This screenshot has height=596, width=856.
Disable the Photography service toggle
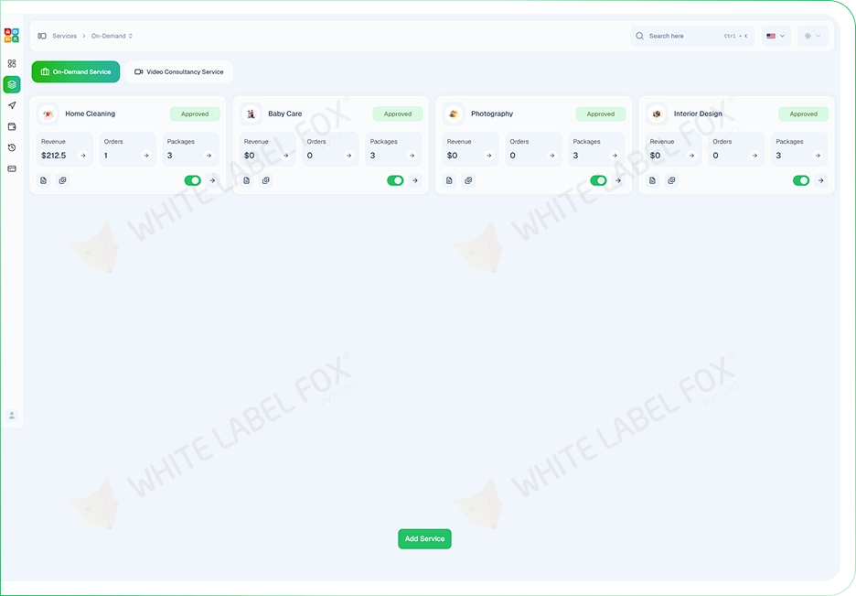(598, 180)
